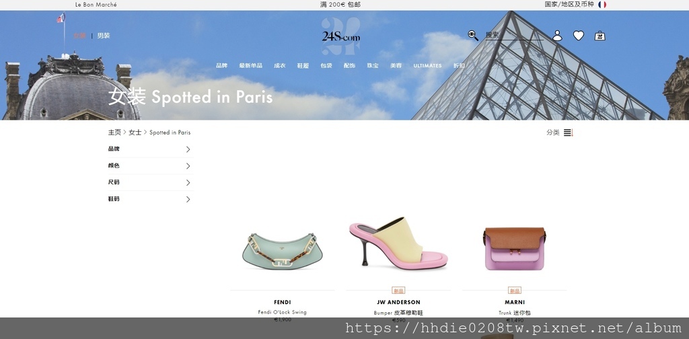689x339 pixels.
Task: Expand the 品牌 brand filter
Action: 150,149
